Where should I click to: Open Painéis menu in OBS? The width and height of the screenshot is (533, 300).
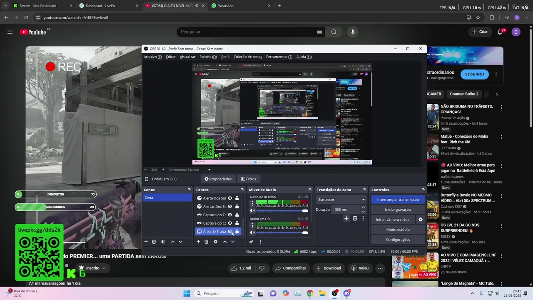[x=208, y=57]
